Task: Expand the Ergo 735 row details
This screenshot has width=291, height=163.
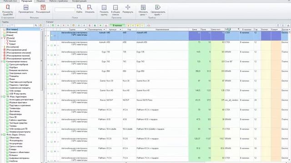Action: pyautogui.click(x=48, y=55)
